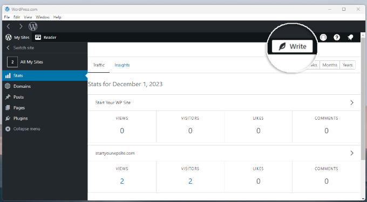Click Switch site
The height and width of the screenshot is (202, 367).
21,47
